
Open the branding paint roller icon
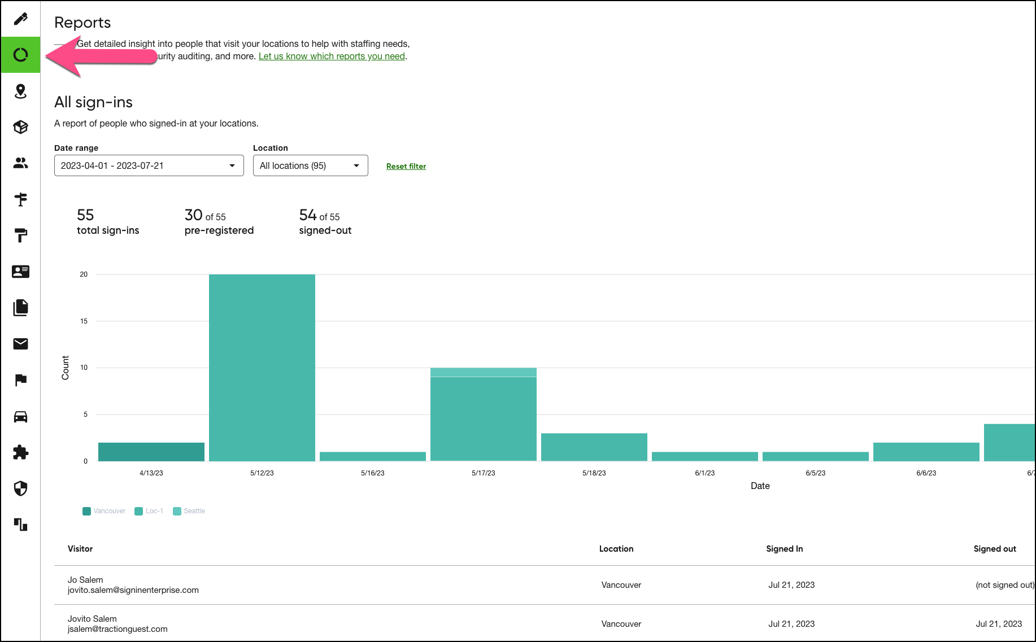[20, 235]
